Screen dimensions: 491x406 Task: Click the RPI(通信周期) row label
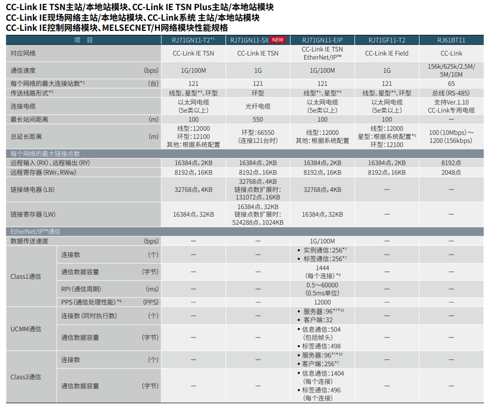click(81, 289)
